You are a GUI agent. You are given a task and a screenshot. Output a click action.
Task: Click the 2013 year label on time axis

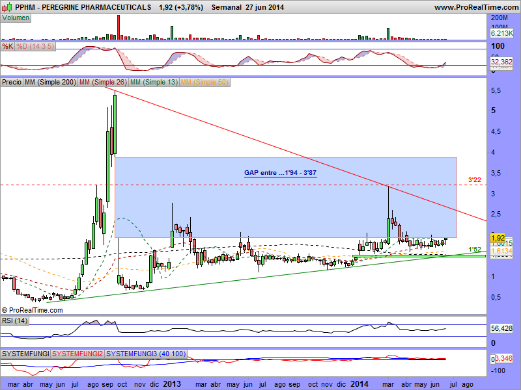pos(172,384)
